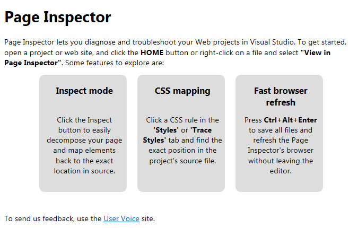
Task: Click the CSS mapping description paragraph
Action: pyautogui.click(x=182, y=141)
